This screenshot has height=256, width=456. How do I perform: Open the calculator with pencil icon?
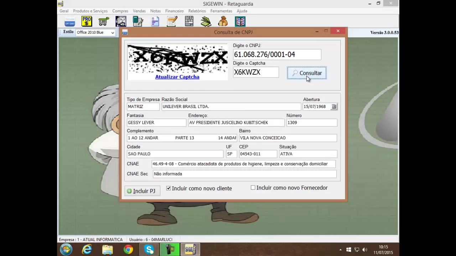pyautogui.click(x=138, y=21)
